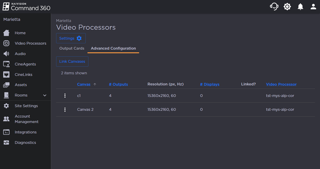Open Diagnostics in the sidebar
The width and height of the screenshot is (320, 169).
25,143
